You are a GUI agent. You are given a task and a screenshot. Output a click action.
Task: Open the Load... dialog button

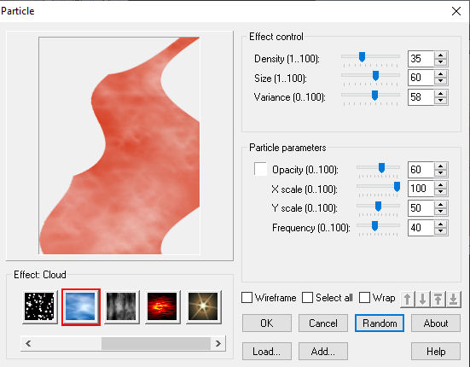pos(267,352)
